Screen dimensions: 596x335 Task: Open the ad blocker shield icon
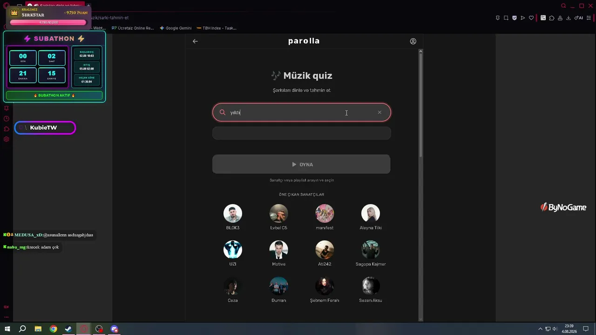coord(515,18)
